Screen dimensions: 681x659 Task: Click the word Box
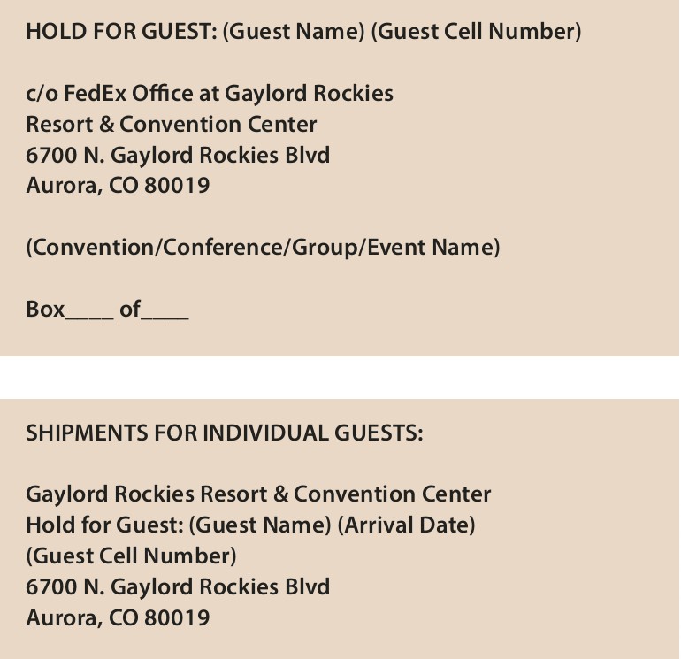coord(46,310)
